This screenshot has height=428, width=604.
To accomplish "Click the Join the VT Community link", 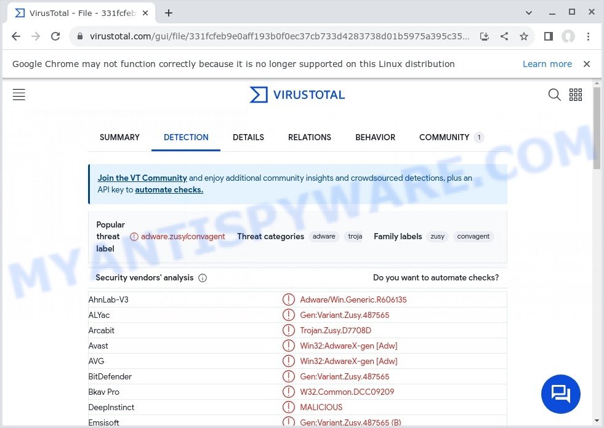I will click(x=142, y=178).
